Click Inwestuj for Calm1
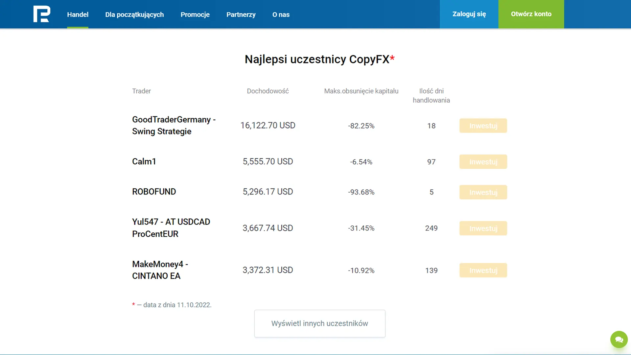This screenshot has height=355, width=631. [x=483, y=162]
